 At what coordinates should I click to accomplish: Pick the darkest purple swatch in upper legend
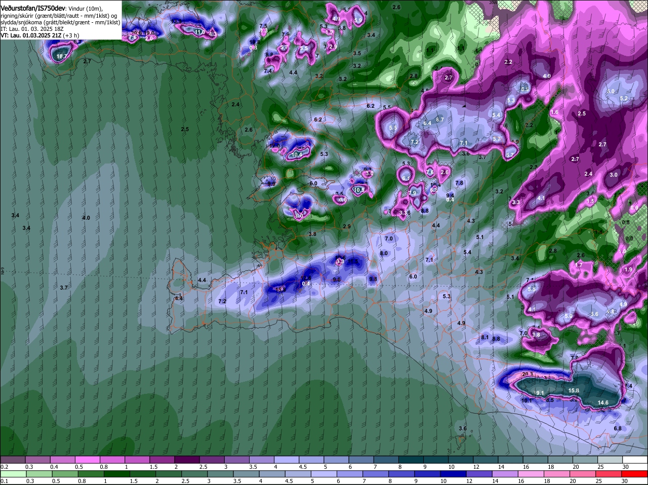pyautogui.click(x=187, y=460)
